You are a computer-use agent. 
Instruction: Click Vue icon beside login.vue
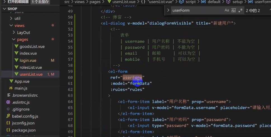pos(17,60)
